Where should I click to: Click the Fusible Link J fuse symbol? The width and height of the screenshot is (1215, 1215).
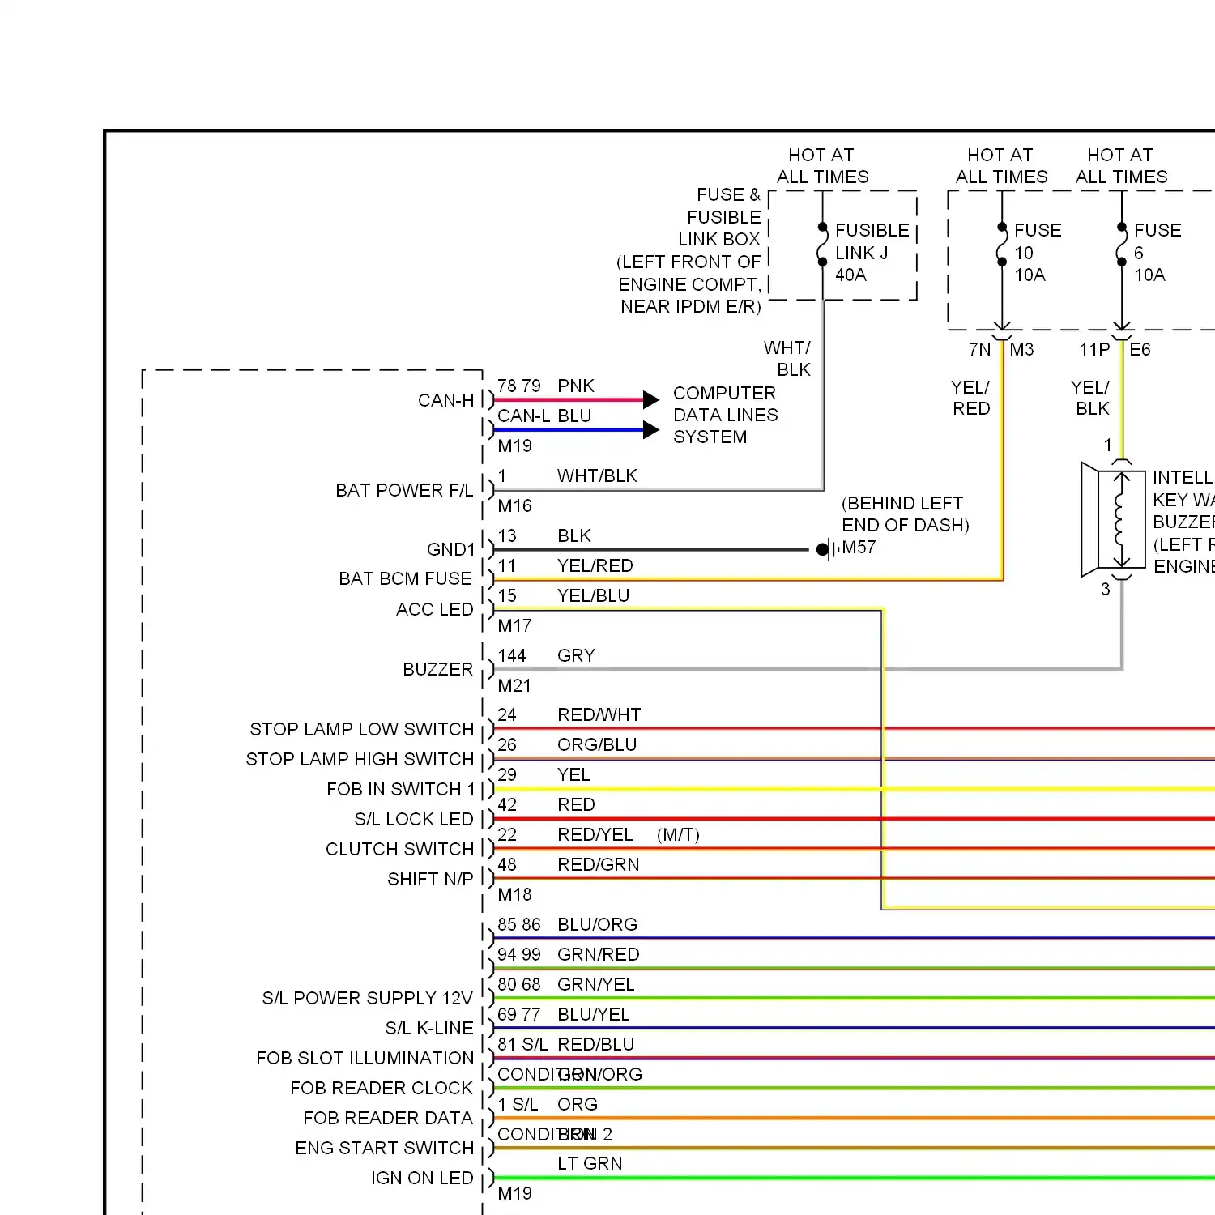822,245
